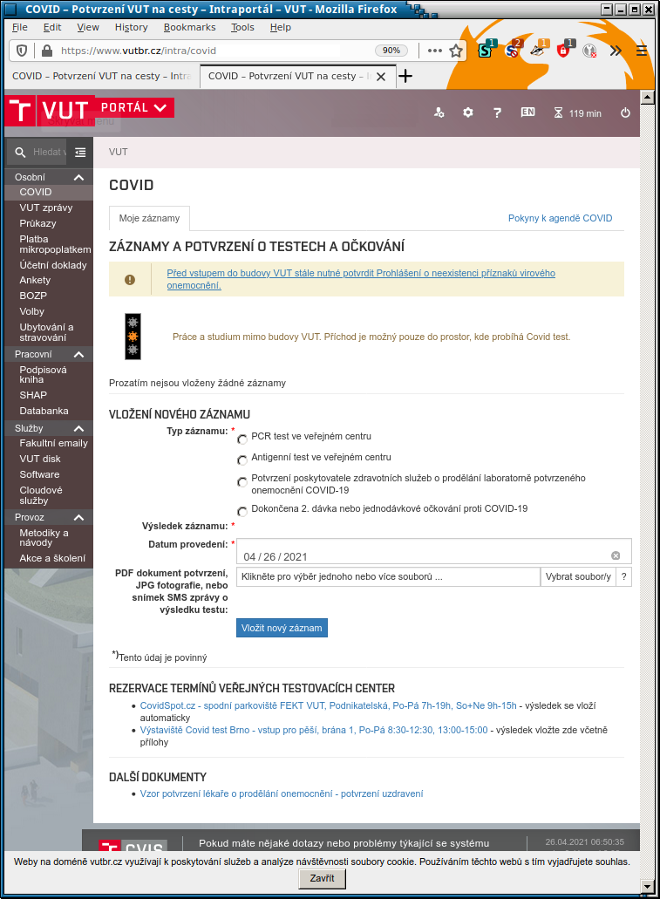
Task: Switch language with the EN icon
Action: click(527, 112)
